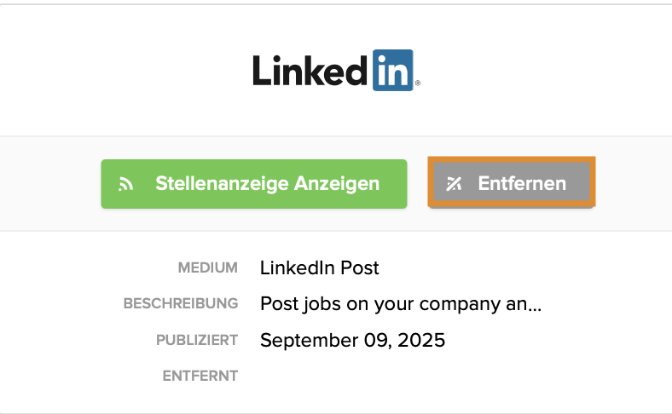Click the RSS feed icon on green button
The width and height of the screenshot is (672, 414).
click(126, 184)
